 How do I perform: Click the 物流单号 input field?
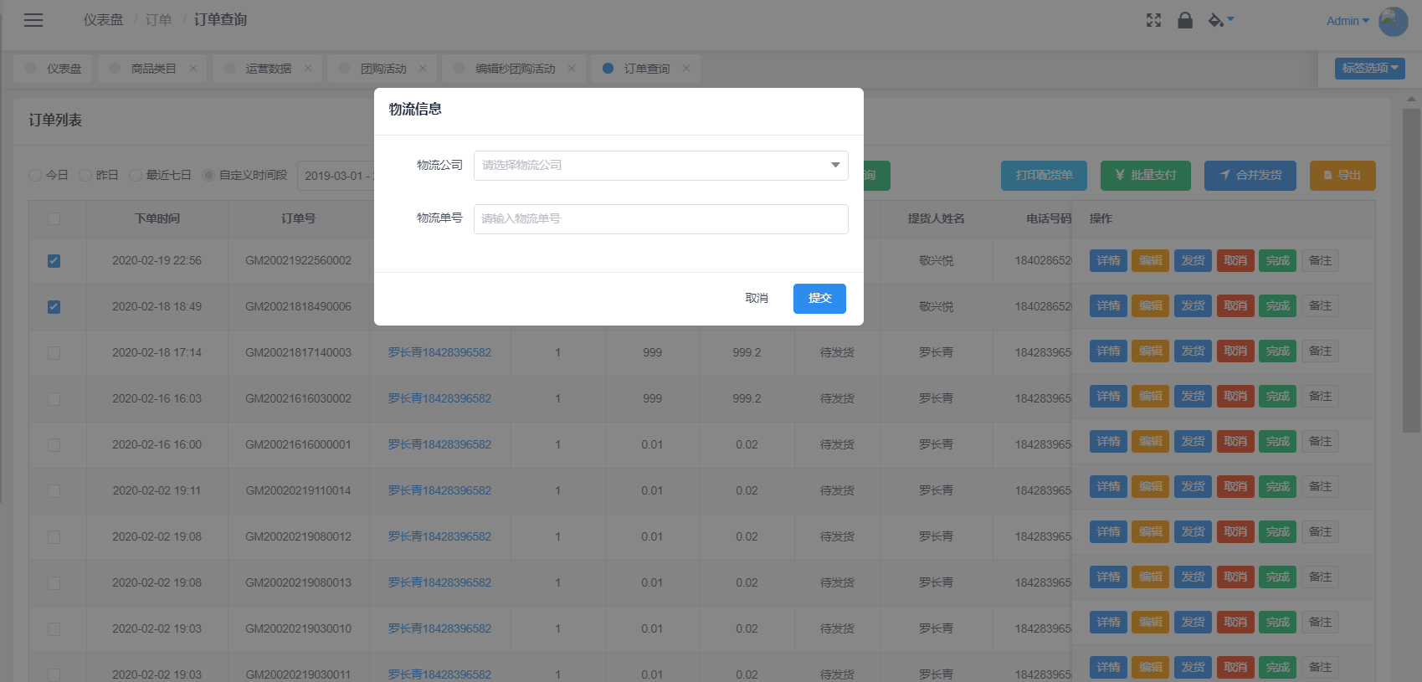point(661,218)
